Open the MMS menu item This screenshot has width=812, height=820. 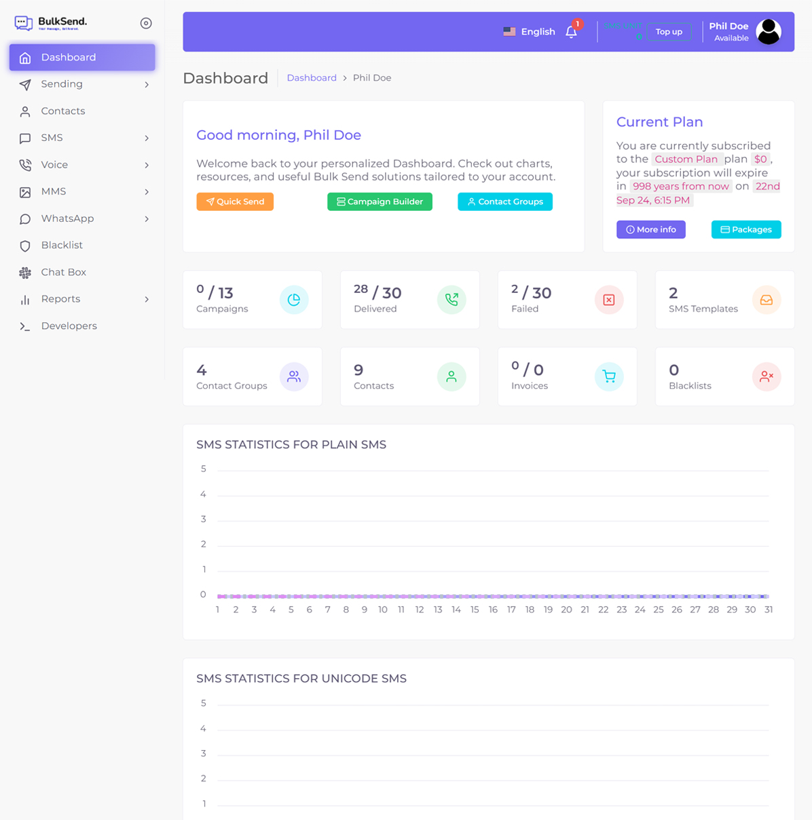(x=53, y=191)
